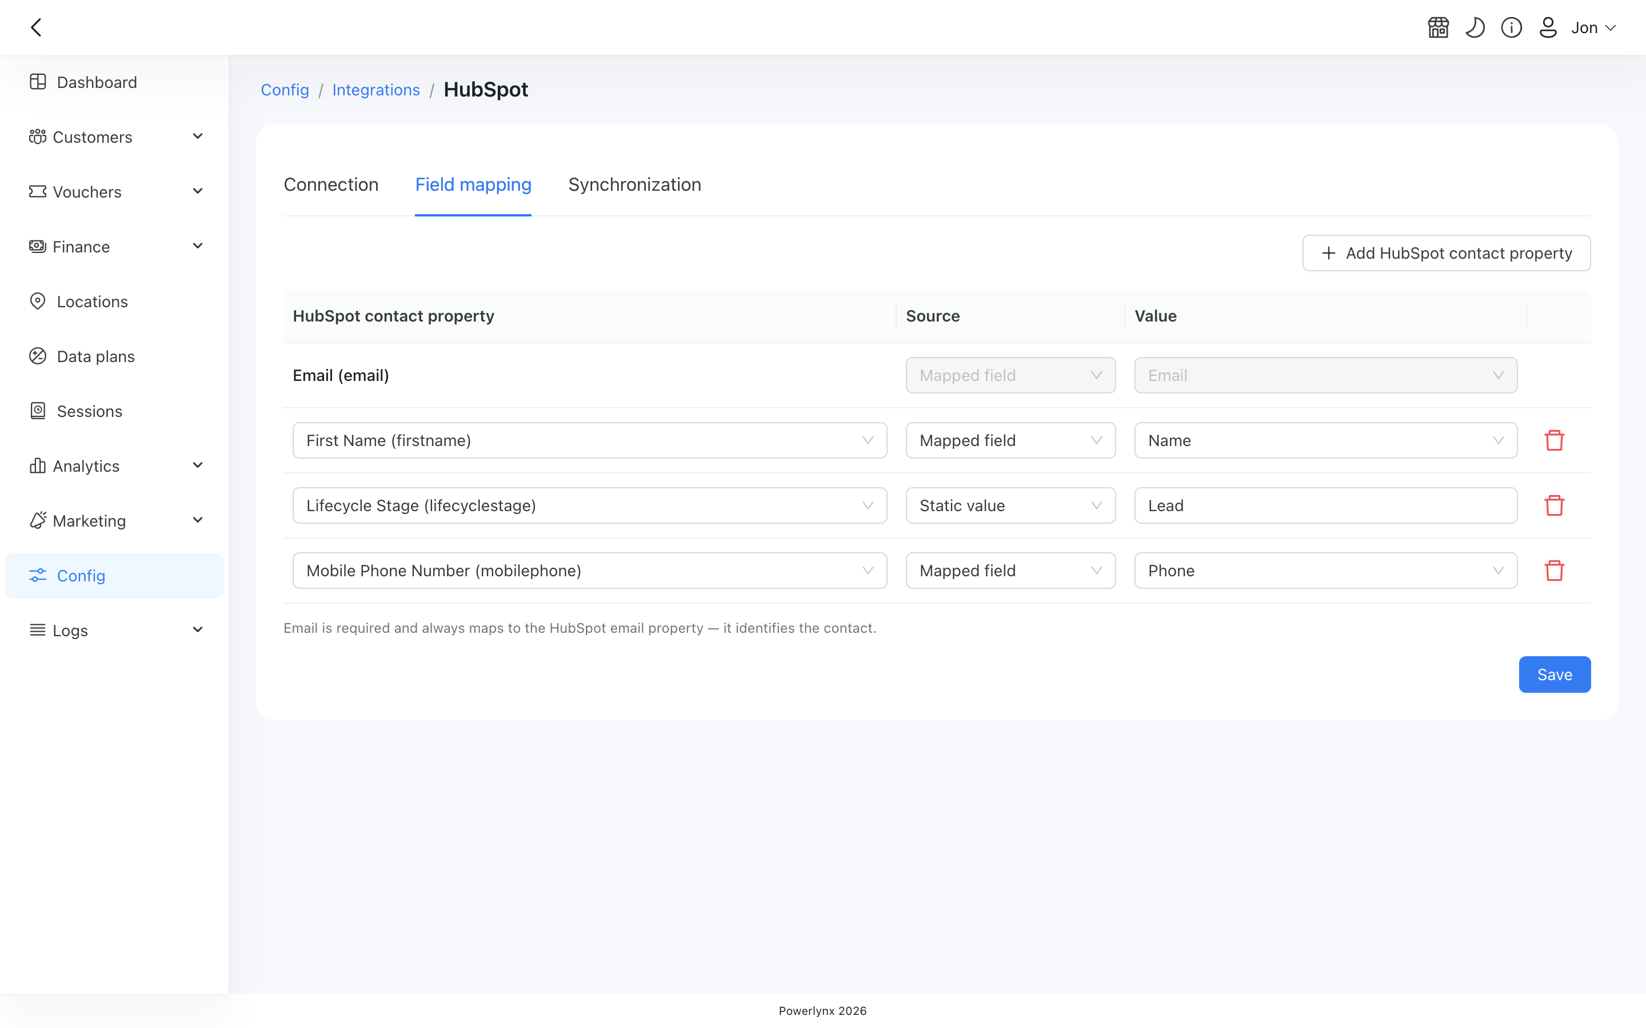The height and width of the screenshot is (1028, 1646).
Task: Open the Name value dropdown
Action: coord(1325,440)
